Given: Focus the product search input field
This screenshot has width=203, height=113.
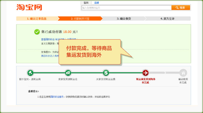Looking at the screenshot, I should 127,8.
